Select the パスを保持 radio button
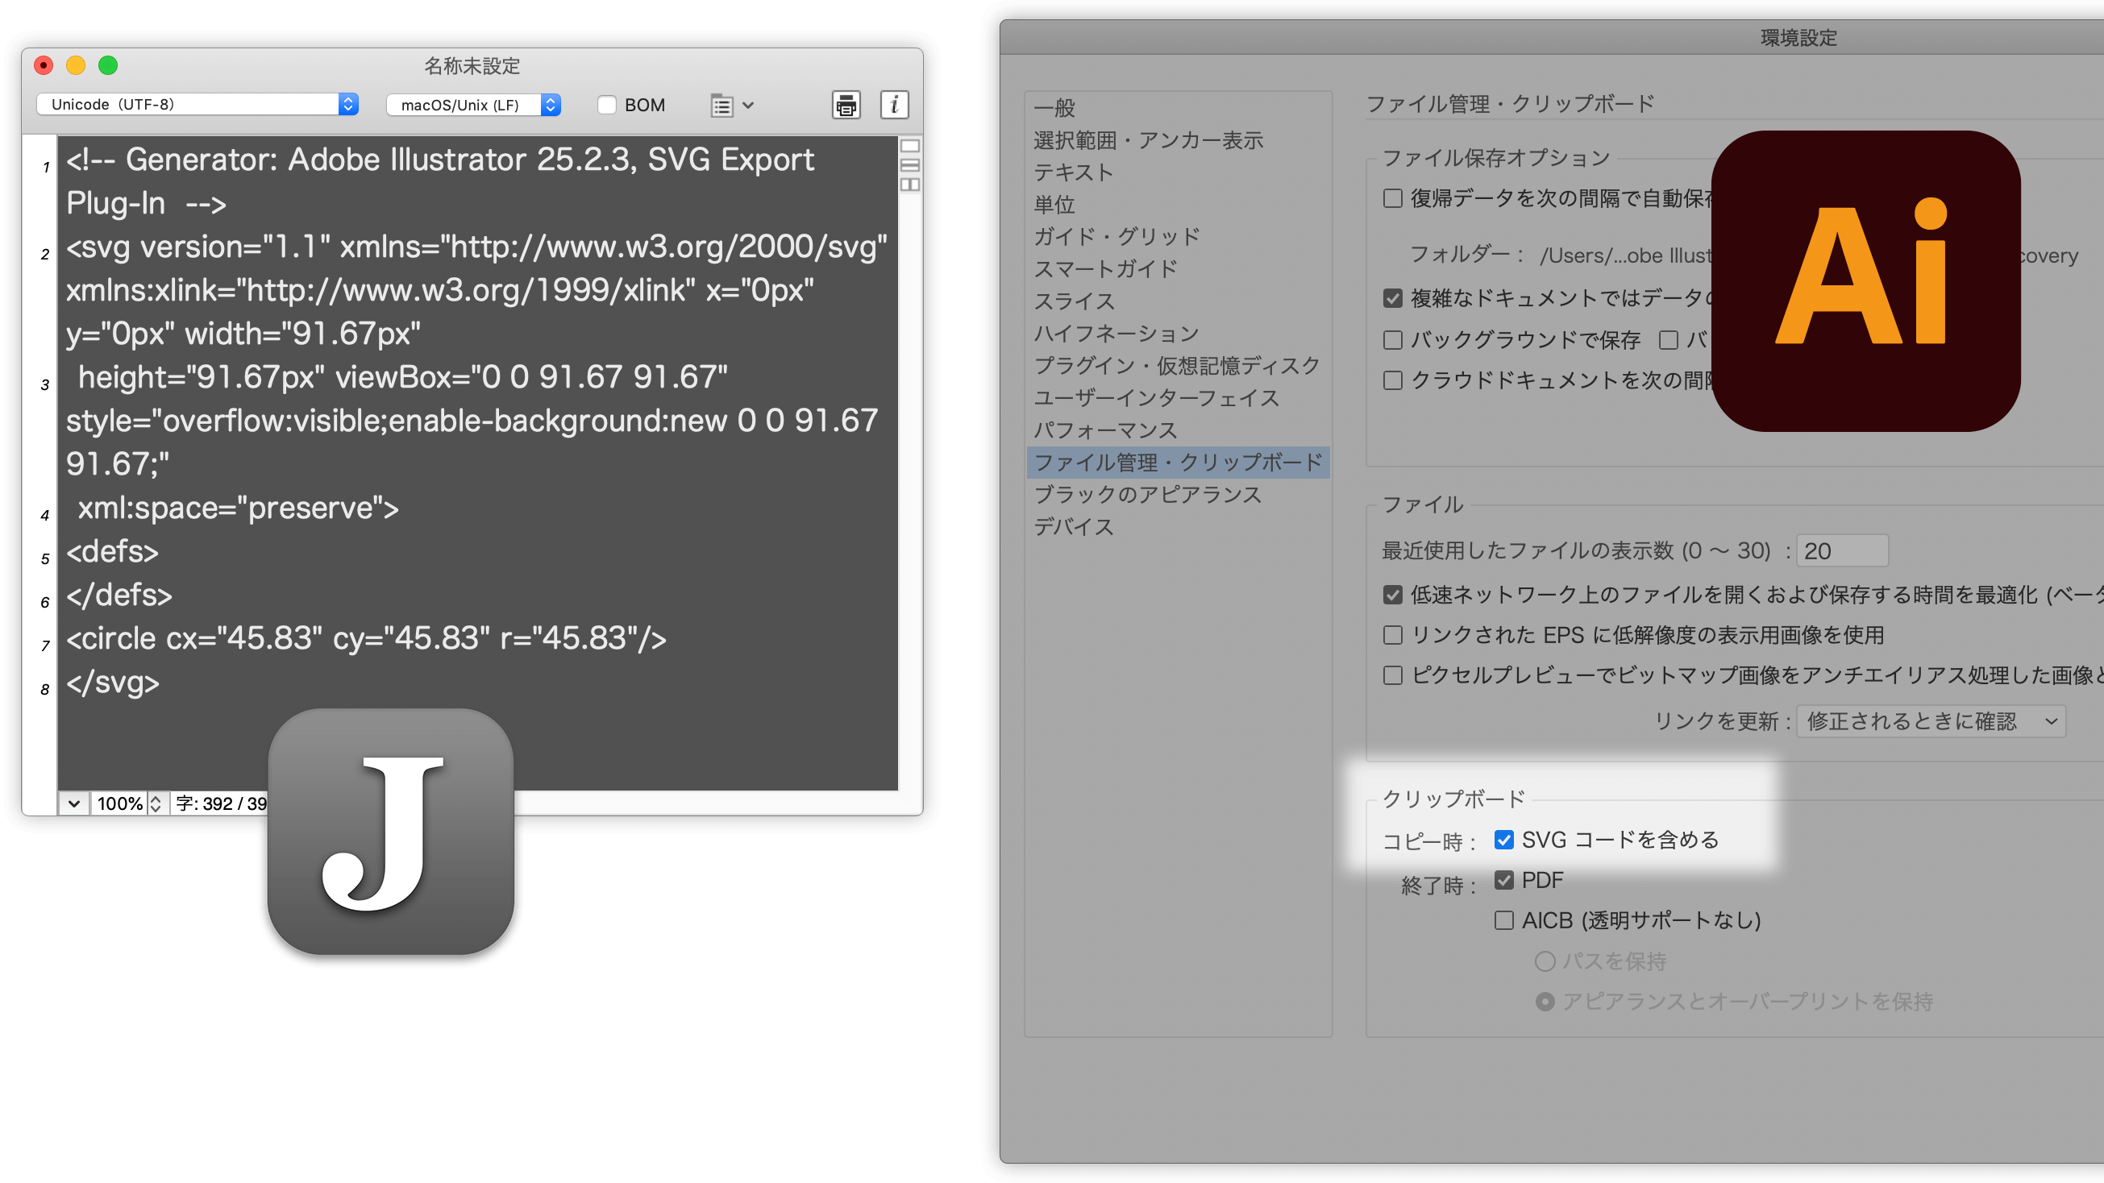This screenshot has height=1183, width=2104. click(1545, 961)
